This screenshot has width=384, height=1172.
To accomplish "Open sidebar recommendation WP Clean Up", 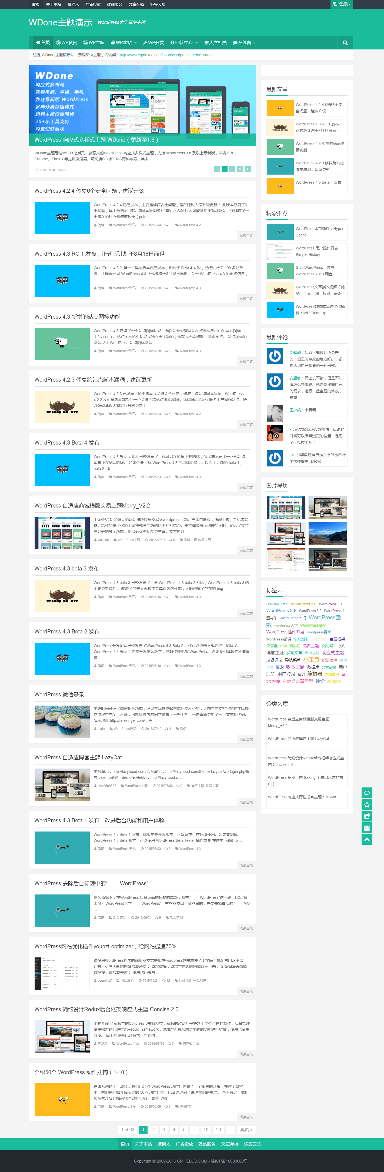I will 320,310.
